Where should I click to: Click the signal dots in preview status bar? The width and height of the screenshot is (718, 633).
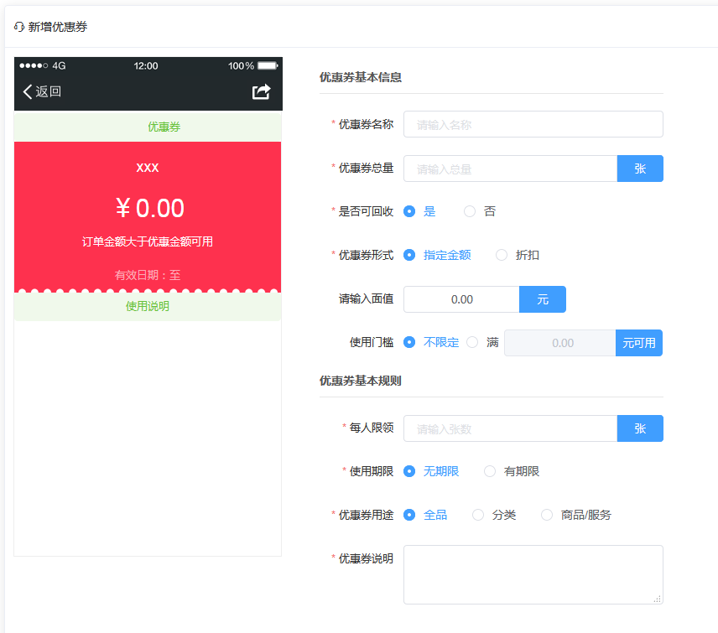pyautogui.click(x=34, y=65)
